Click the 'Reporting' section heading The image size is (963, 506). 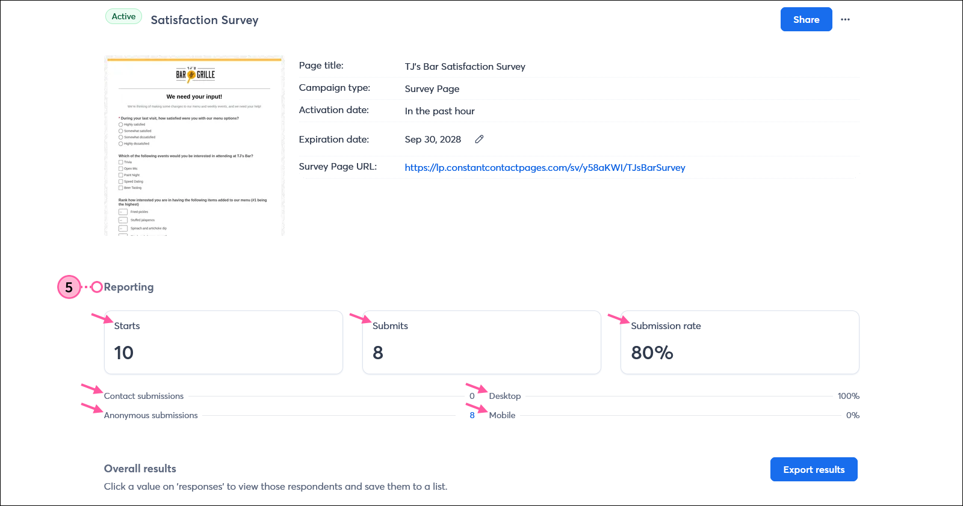[129, 287]
